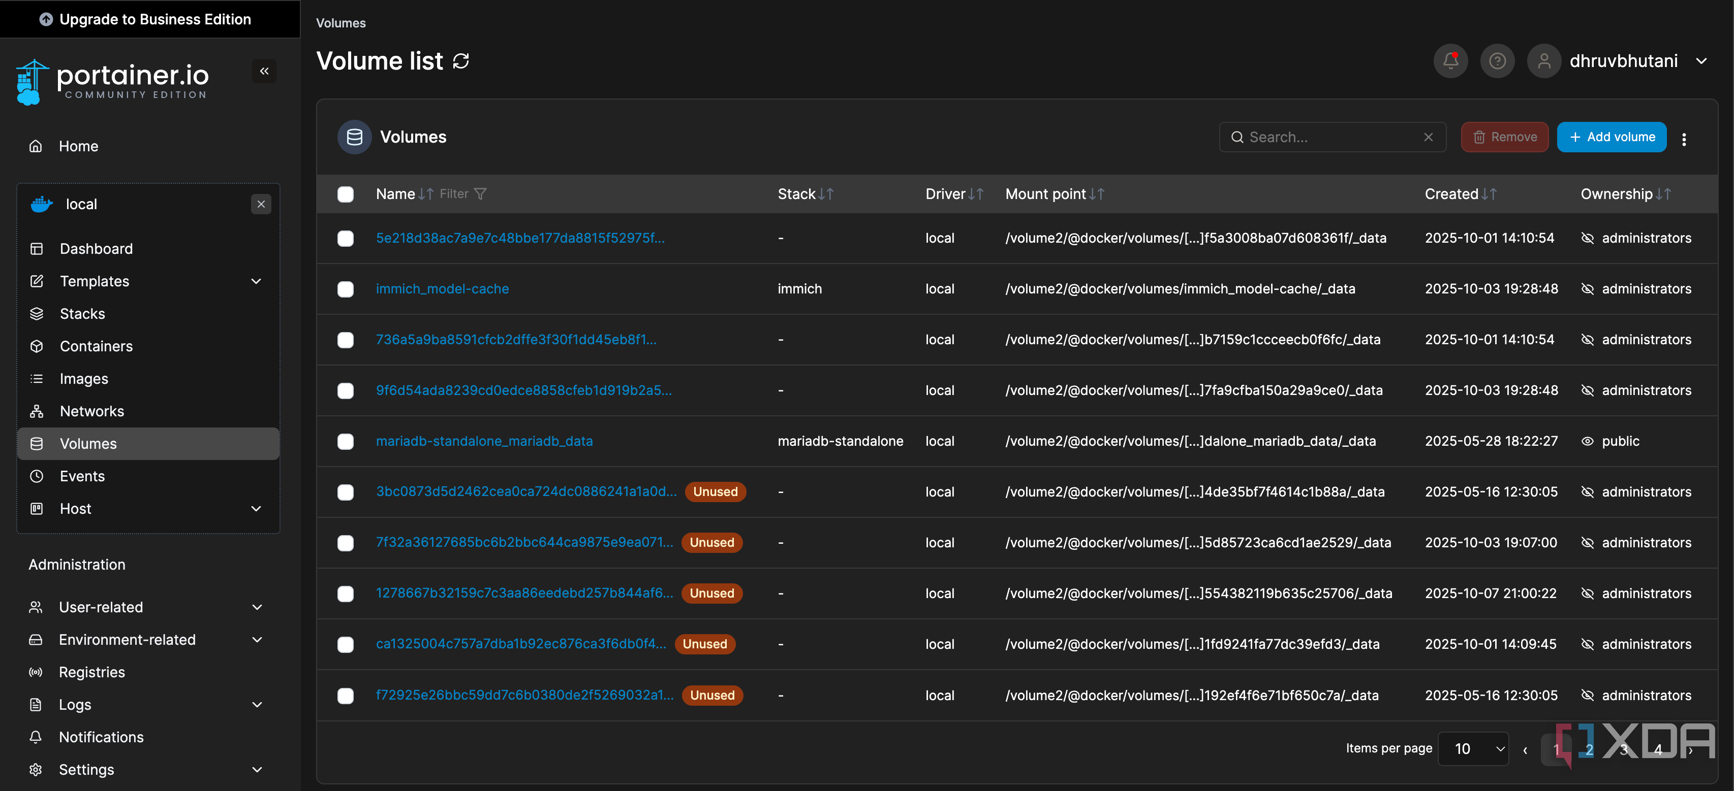This screenshot has width=1734, height=791.
Task: Click the clear X in search box
Action: tap(1429, 137)
